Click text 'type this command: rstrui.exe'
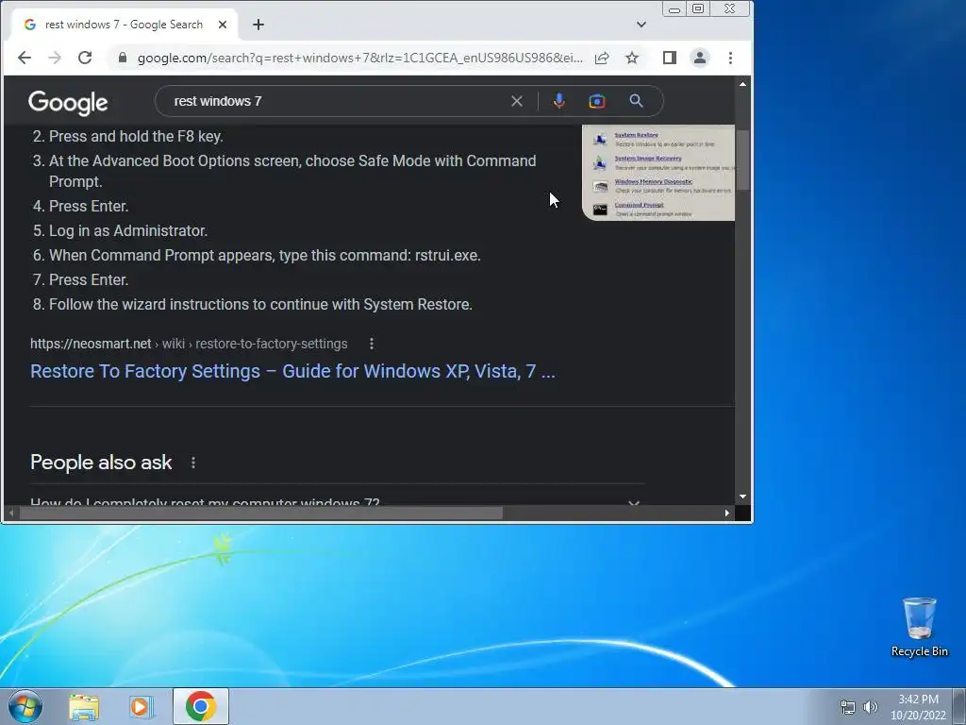966x725 pixels. [380, 255]
